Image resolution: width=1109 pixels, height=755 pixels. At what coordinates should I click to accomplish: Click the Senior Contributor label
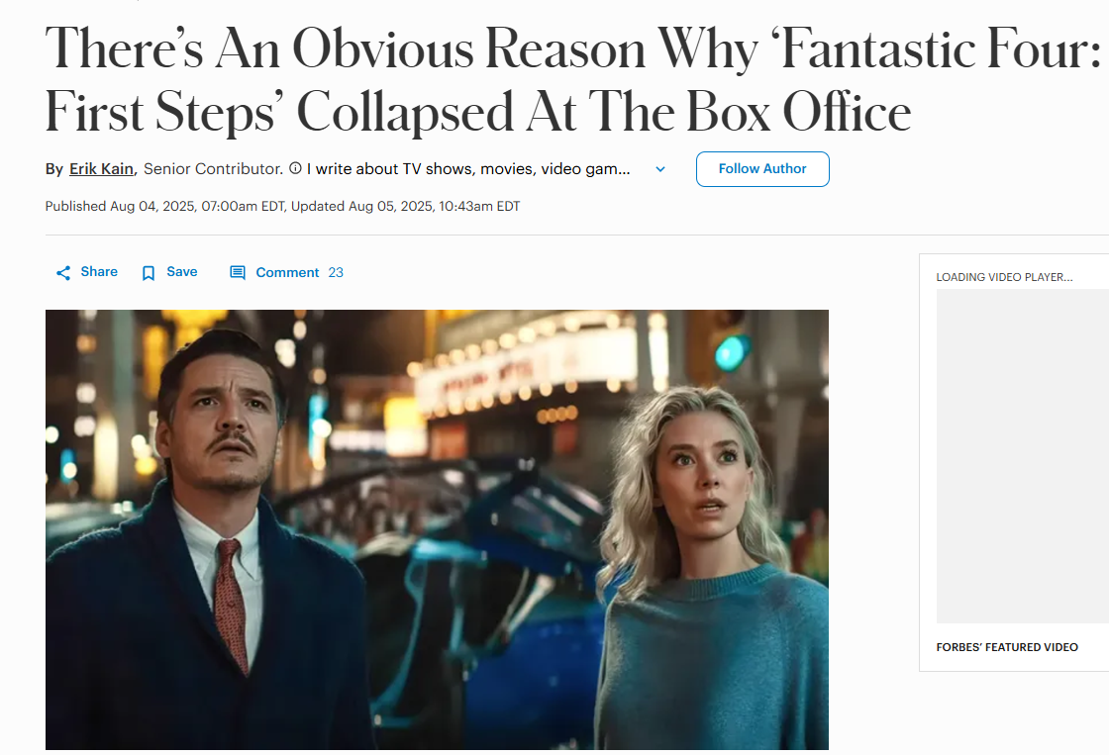(213, 169)
